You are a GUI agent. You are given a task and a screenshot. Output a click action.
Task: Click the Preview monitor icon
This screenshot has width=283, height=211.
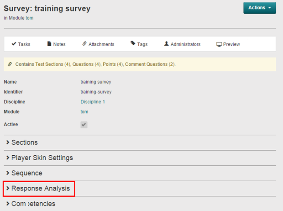[219, 44]
